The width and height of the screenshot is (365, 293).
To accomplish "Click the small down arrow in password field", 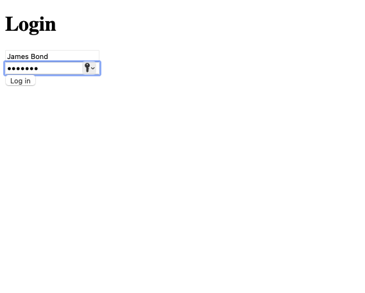I will 93,68.
